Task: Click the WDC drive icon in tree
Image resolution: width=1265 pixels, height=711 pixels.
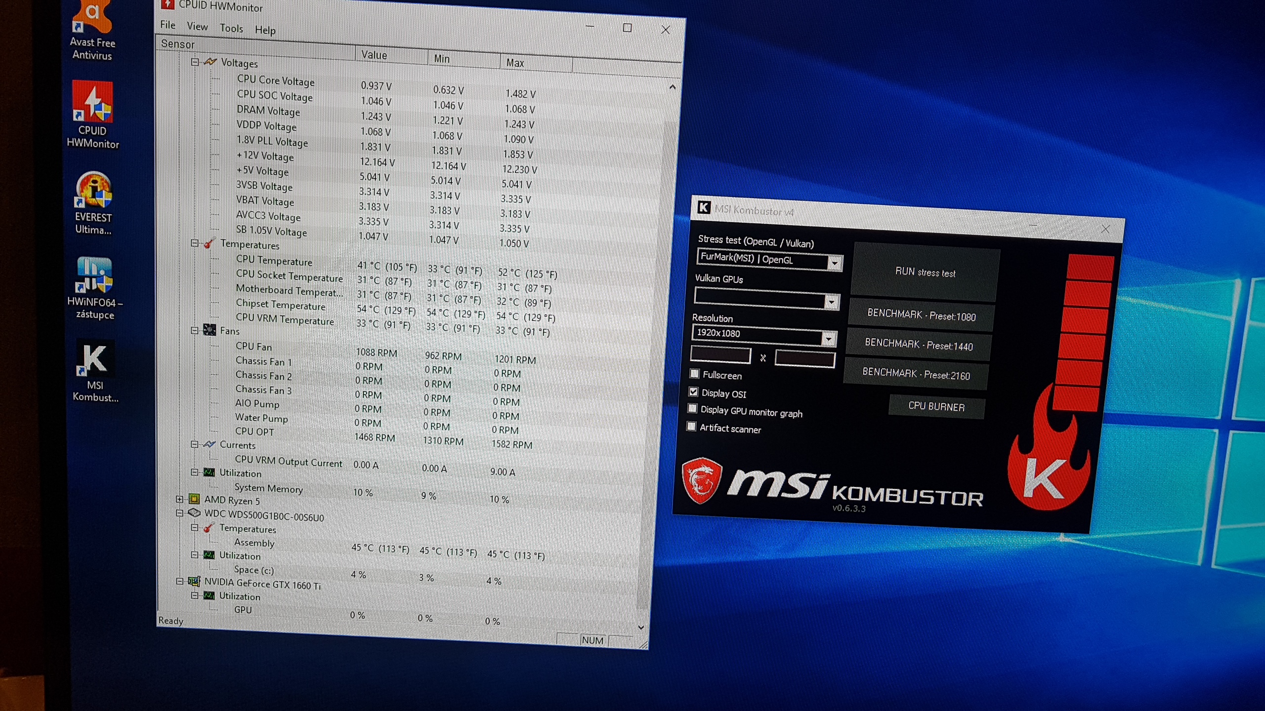Action: pyautogui.click(x=194, y=513)
